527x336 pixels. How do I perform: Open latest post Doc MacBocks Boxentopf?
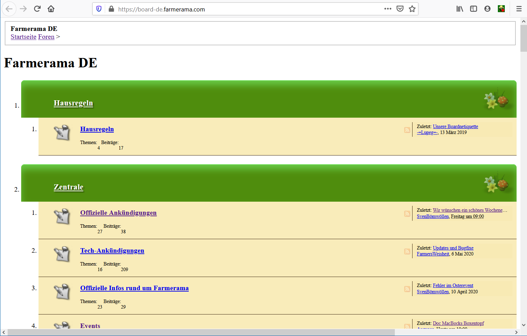(x=458, y=323)
